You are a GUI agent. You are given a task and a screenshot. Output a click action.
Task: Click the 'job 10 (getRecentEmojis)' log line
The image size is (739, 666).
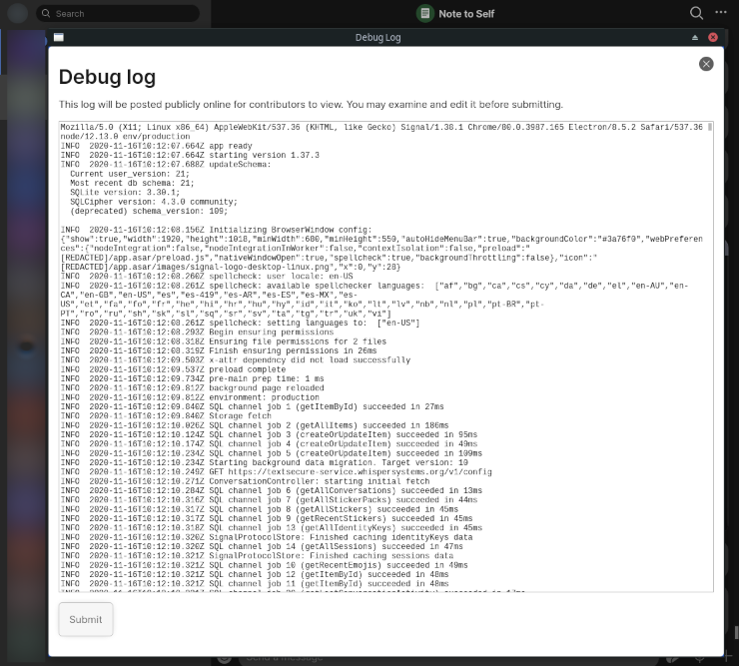[x=264, y=565]
